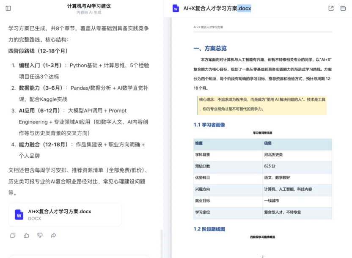Click the 内容由 AI 生成 label
352x258 pixels.
89,12
